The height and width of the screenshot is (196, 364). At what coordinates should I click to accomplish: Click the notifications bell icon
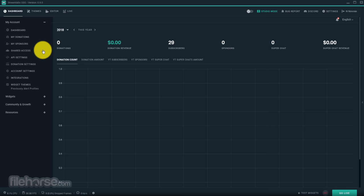[x=337, y=20]
